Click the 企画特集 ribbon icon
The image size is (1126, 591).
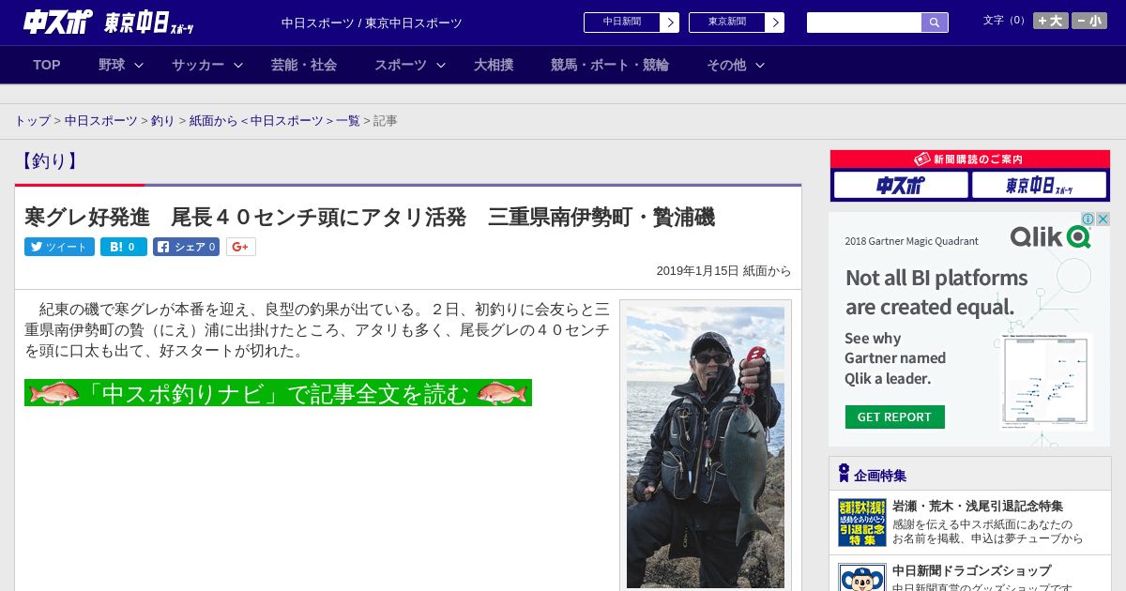(x=844, y=474)
